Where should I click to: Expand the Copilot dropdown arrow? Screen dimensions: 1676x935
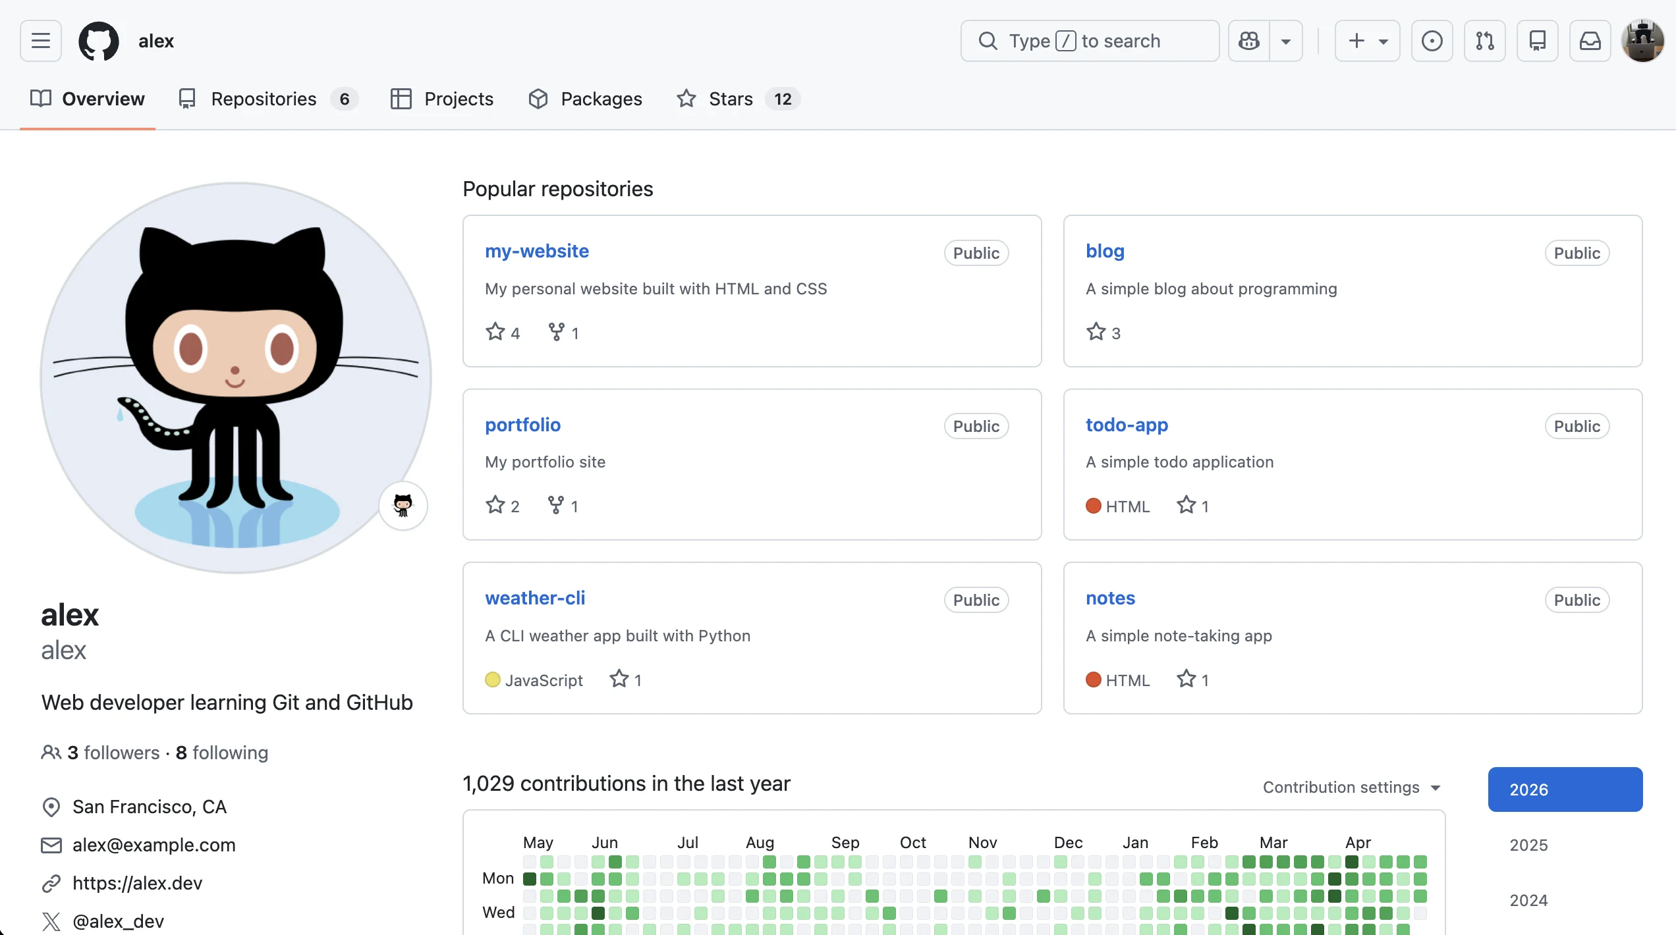coord(1286,41)
